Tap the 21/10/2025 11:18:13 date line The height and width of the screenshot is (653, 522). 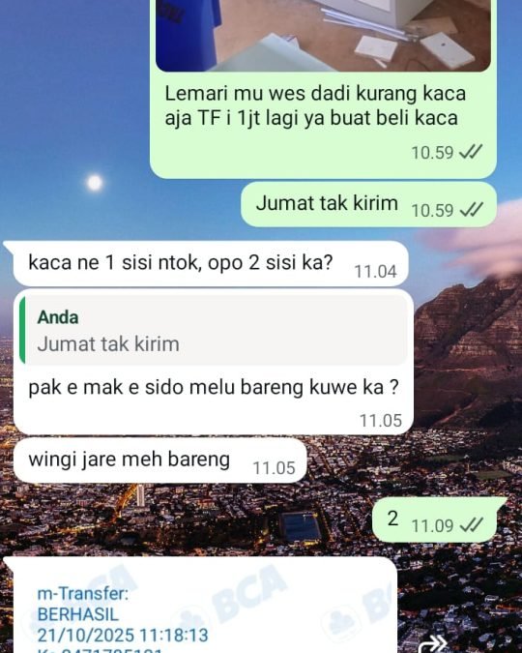point(123,636)
